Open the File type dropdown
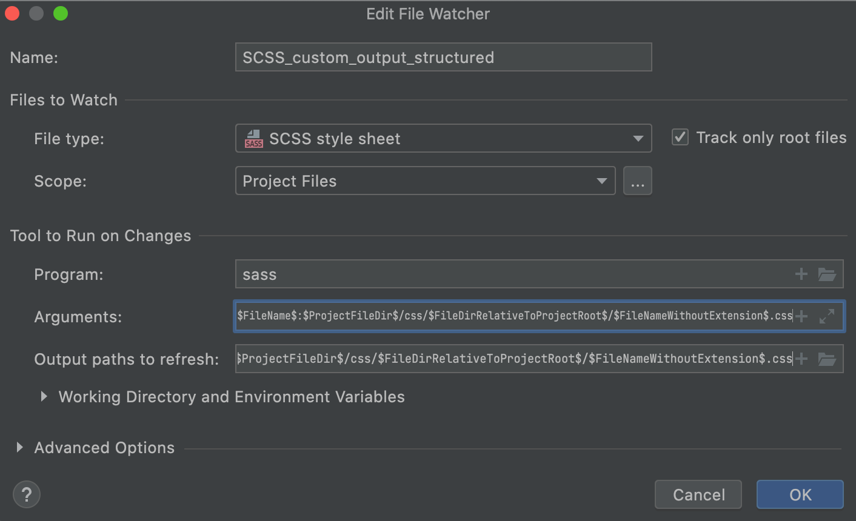Screen dimensions: 856x521 [x=638, y=138]
